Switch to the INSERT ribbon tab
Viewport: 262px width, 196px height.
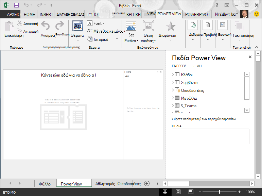click(46, 15)
